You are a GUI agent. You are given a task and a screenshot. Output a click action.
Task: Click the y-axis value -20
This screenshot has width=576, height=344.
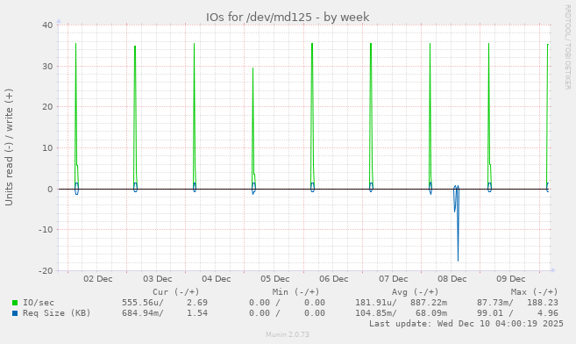click(x=46, y=271)
